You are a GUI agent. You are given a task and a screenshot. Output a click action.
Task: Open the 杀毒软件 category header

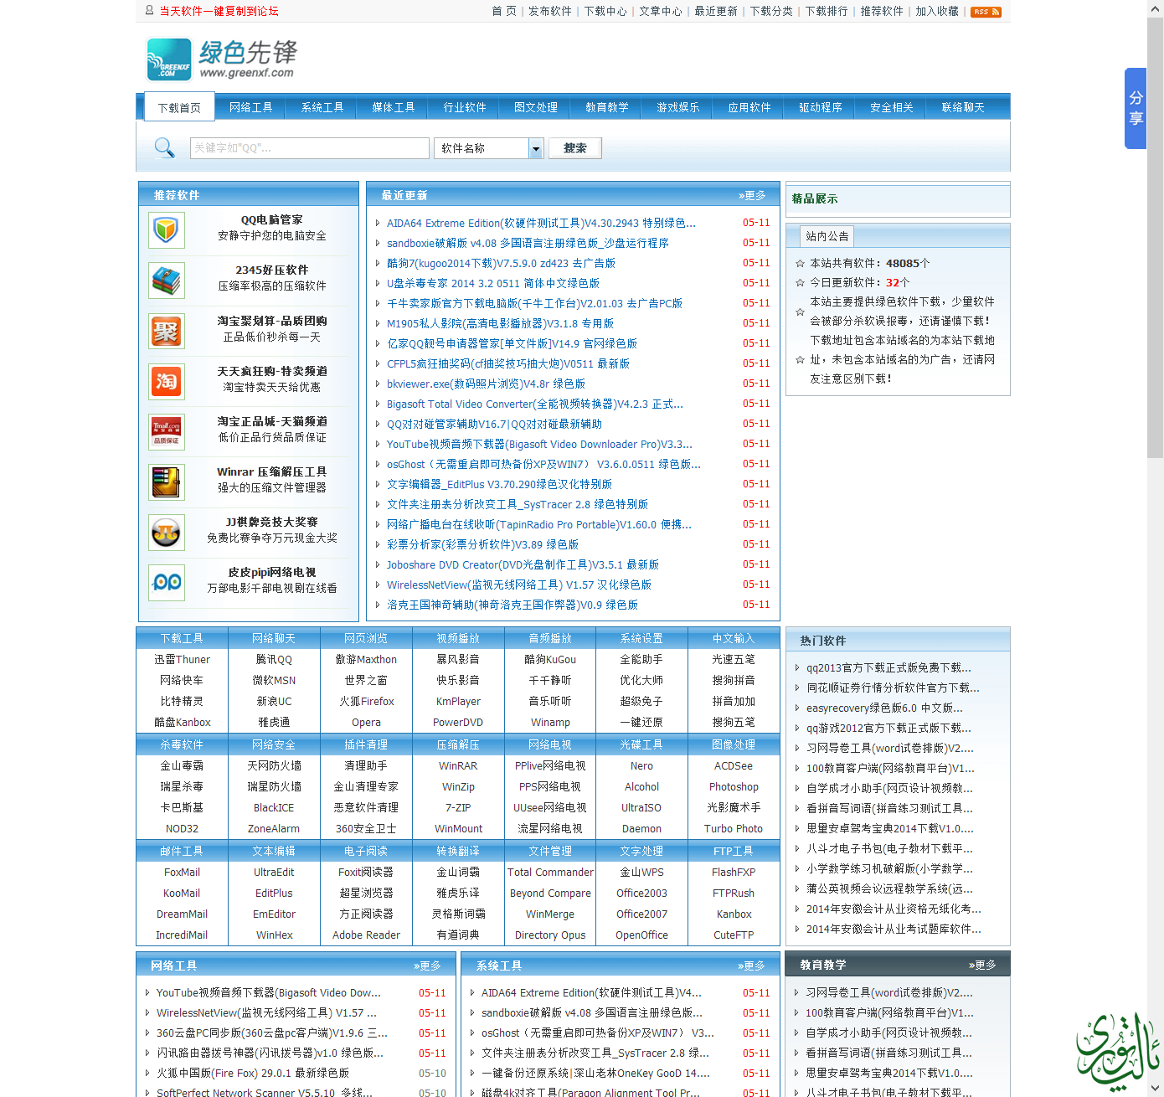[182, 744]
